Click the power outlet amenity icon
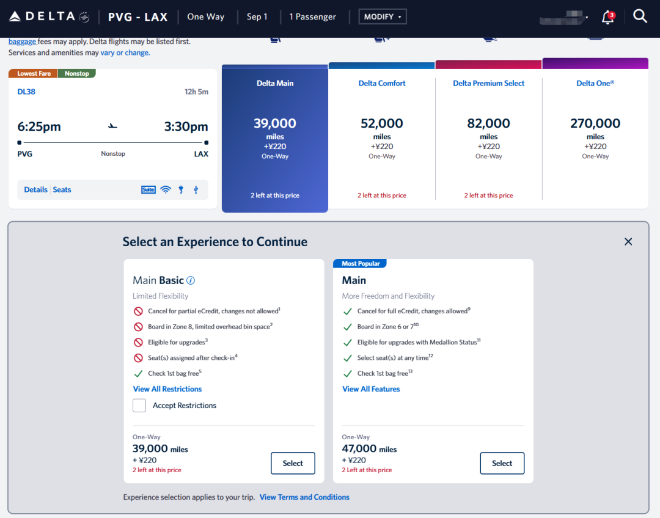Image resolution: width=660 pixels, height=518 pixels. tap(181, 190)
